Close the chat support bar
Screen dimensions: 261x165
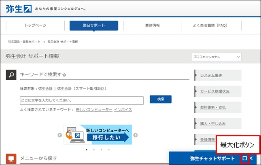tap(251, 158)
